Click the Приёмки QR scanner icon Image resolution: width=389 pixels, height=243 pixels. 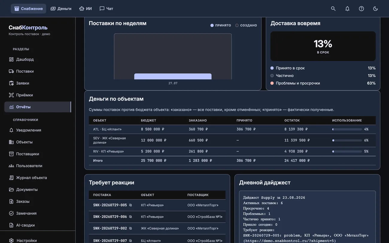[11, 95]
